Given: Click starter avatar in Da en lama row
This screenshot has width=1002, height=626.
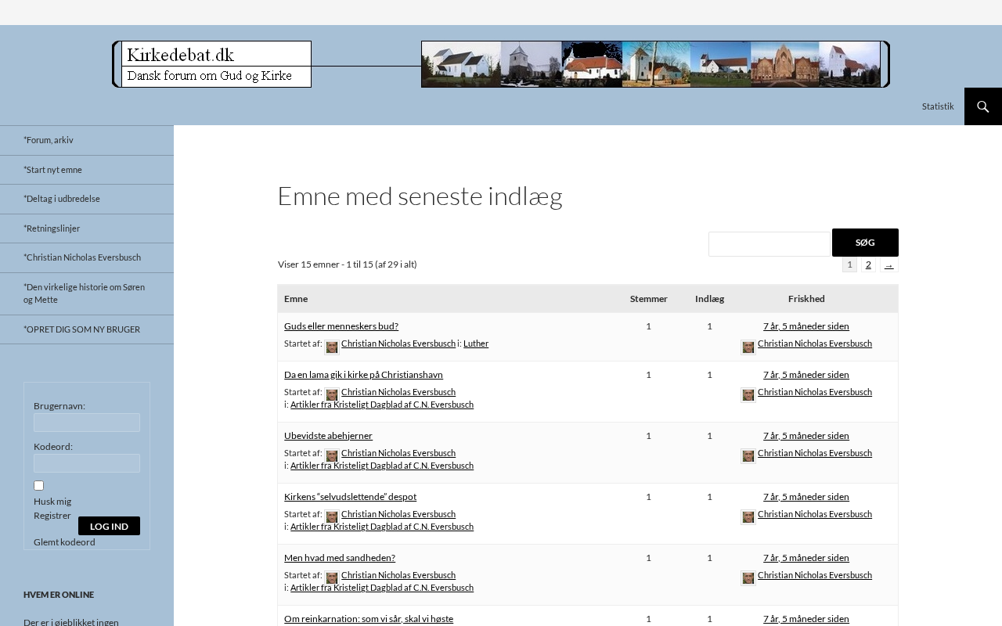Looking at the screenshot, I should tap(332, 396).
